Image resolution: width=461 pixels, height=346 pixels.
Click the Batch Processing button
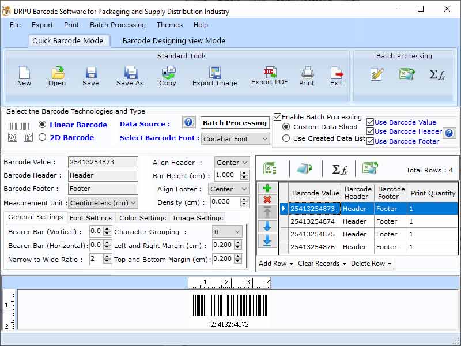point(235,122)
